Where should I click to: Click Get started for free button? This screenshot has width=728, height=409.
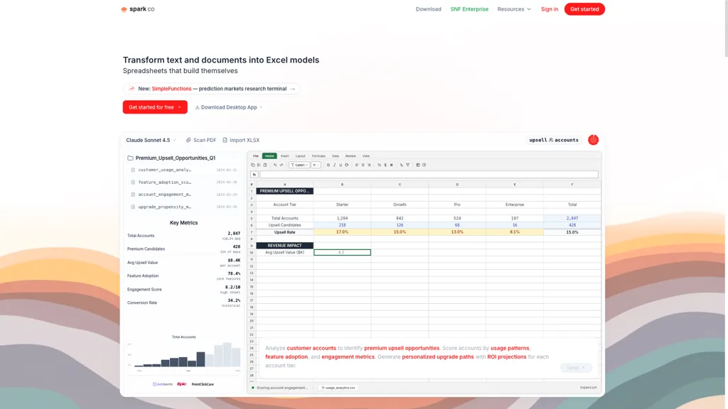point(155,107)
